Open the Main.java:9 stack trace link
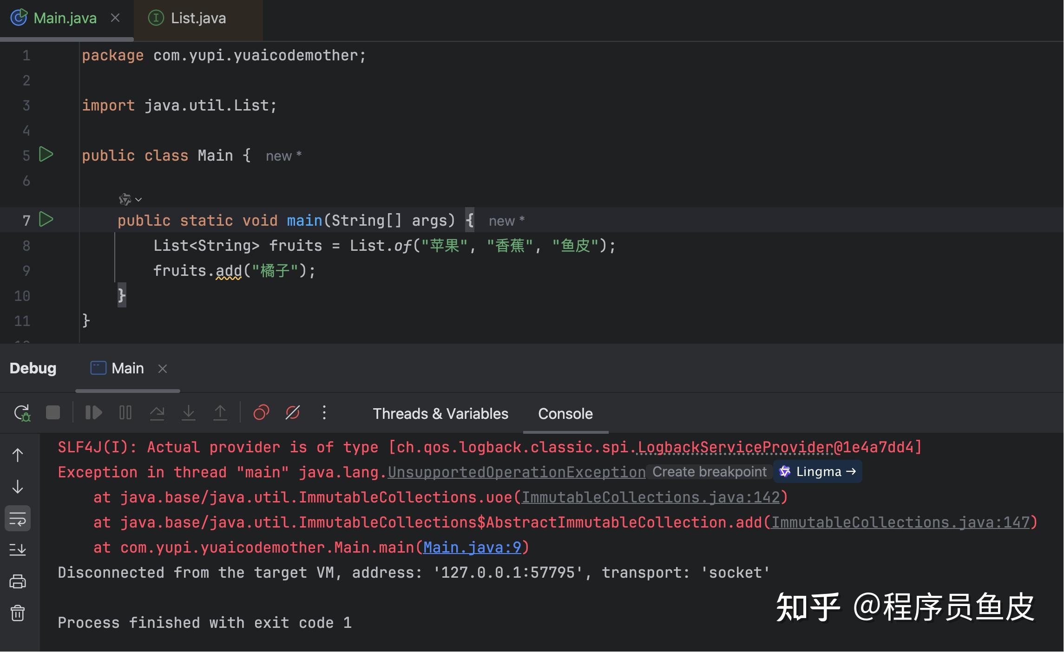The image size is (1064, 652). point(472,548)
